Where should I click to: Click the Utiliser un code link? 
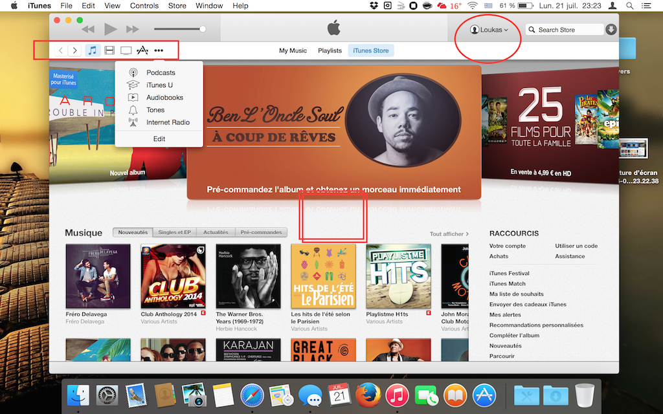point(576,246)
